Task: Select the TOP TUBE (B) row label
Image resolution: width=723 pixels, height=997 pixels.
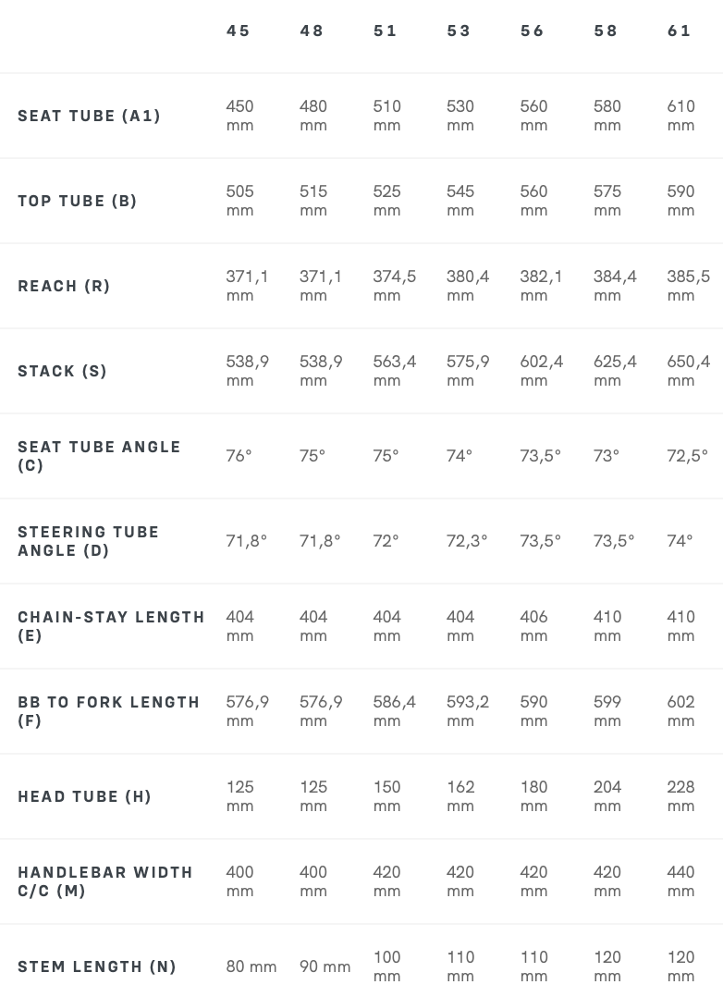Action: [x=77, y=201]
